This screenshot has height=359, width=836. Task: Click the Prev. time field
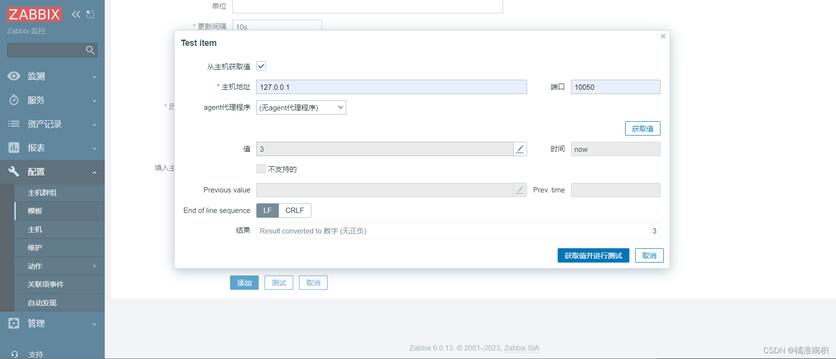tap(616, 190)
